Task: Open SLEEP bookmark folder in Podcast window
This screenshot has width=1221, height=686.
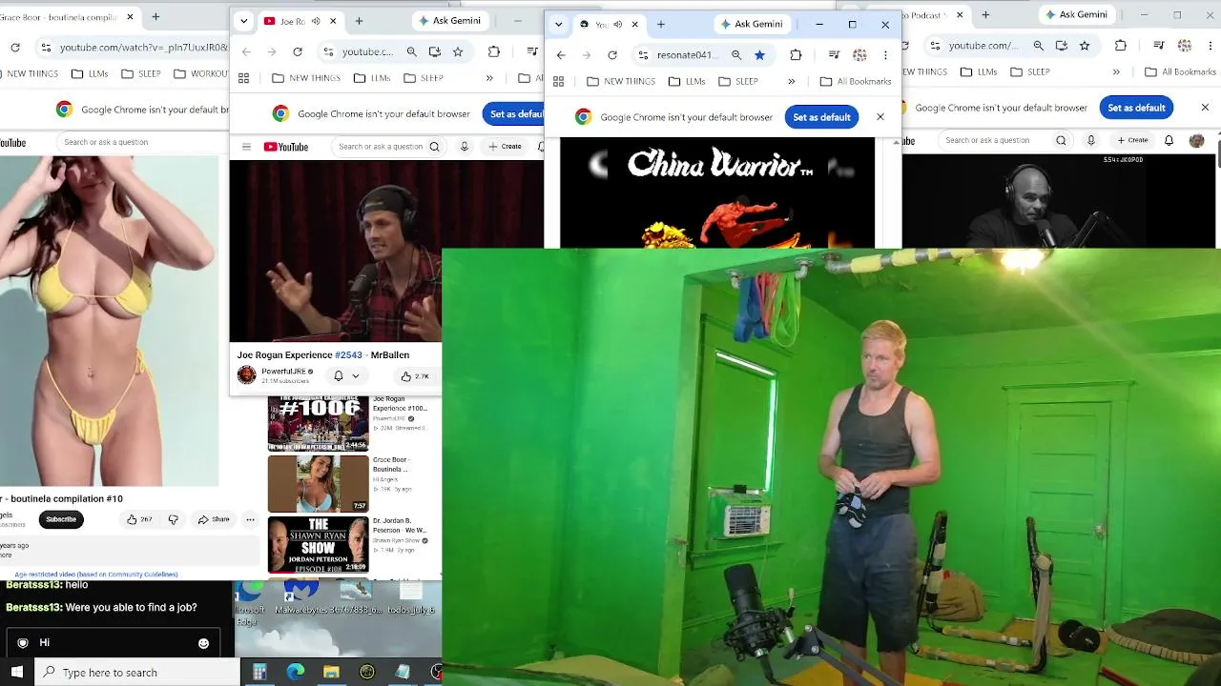Action: pyautogui.click(x=1029, y=71)
